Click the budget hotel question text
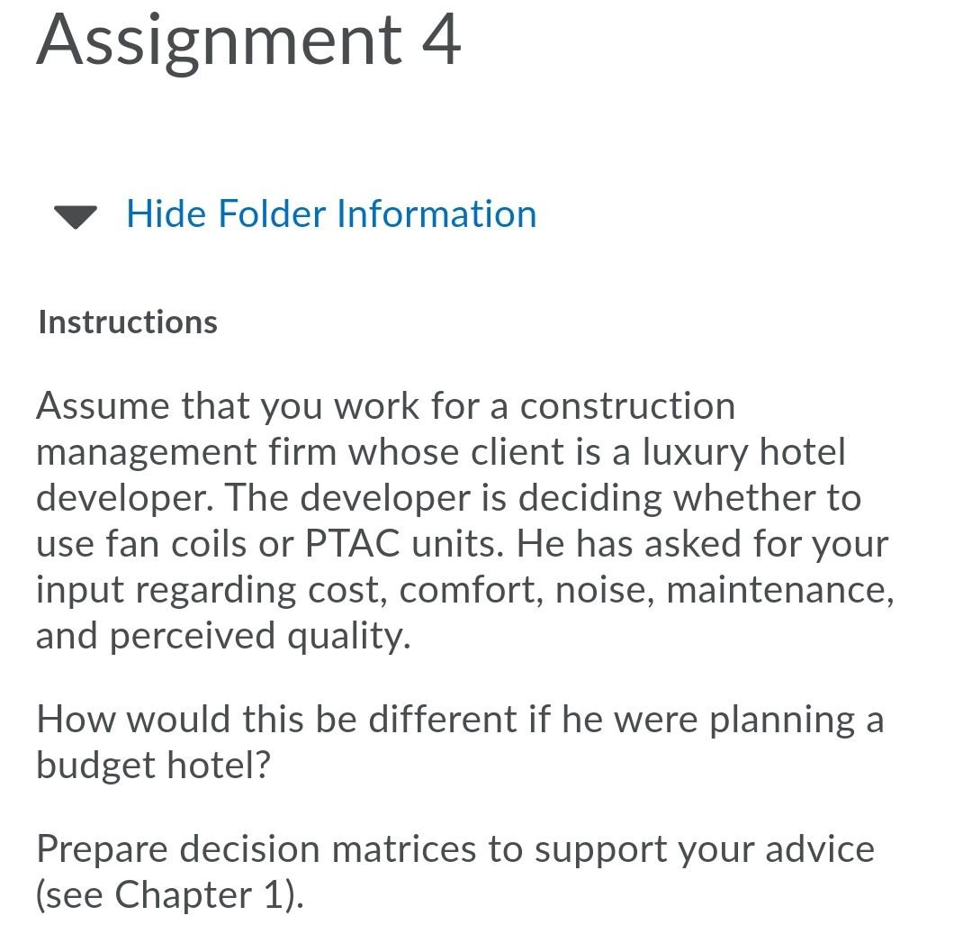972x952 pixels. pos(450,740)
